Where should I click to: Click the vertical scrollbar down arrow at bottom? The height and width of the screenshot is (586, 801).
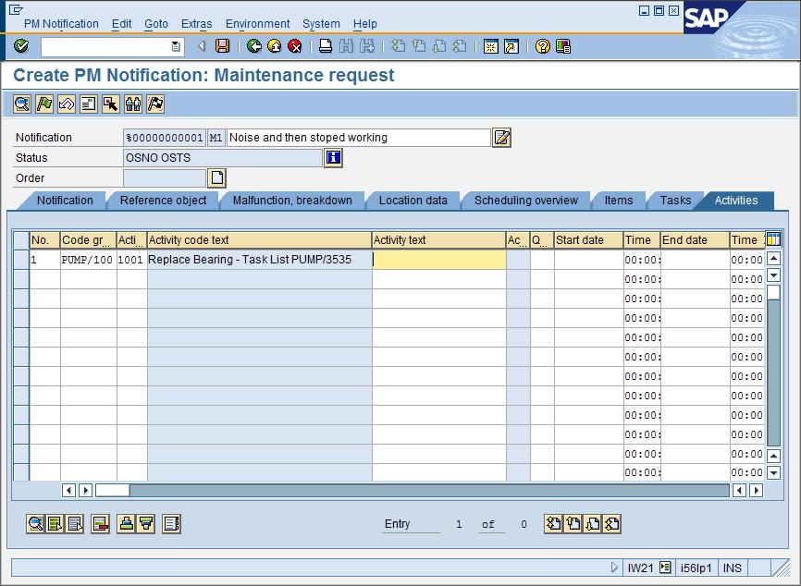(773, 472)
